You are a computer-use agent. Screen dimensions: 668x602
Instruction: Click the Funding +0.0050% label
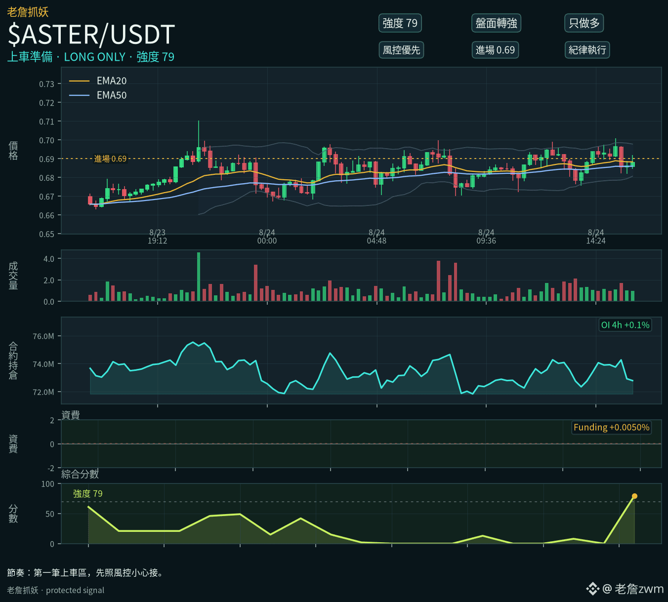point(611,427)
